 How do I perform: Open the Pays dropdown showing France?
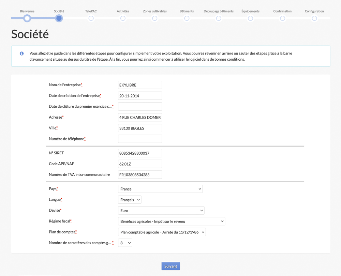[160, 189]
